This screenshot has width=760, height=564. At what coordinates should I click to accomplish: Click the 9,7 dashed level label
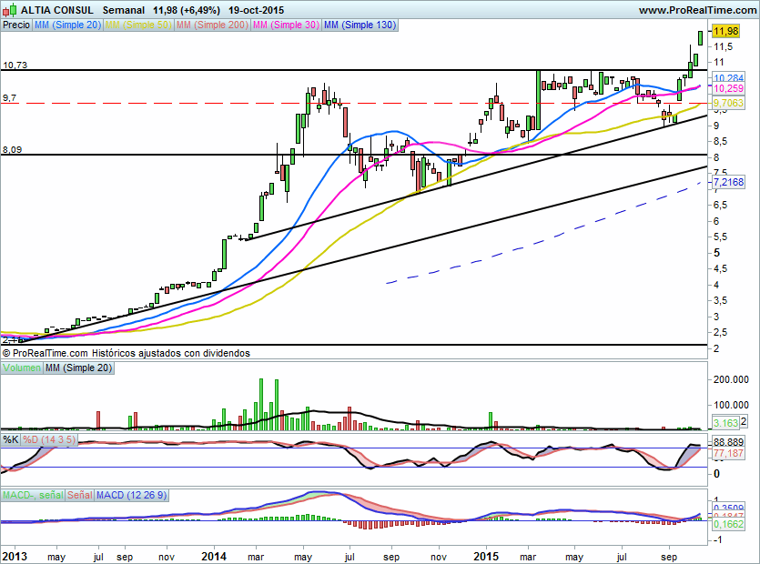pos(10,98)
